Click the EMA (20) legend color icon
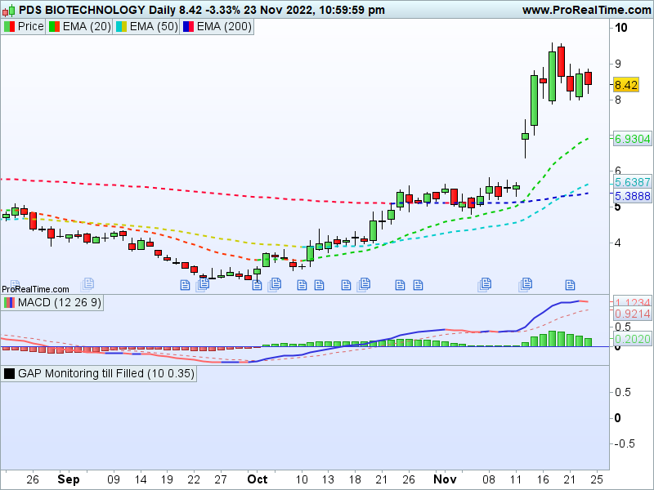 tap(54, 27)
